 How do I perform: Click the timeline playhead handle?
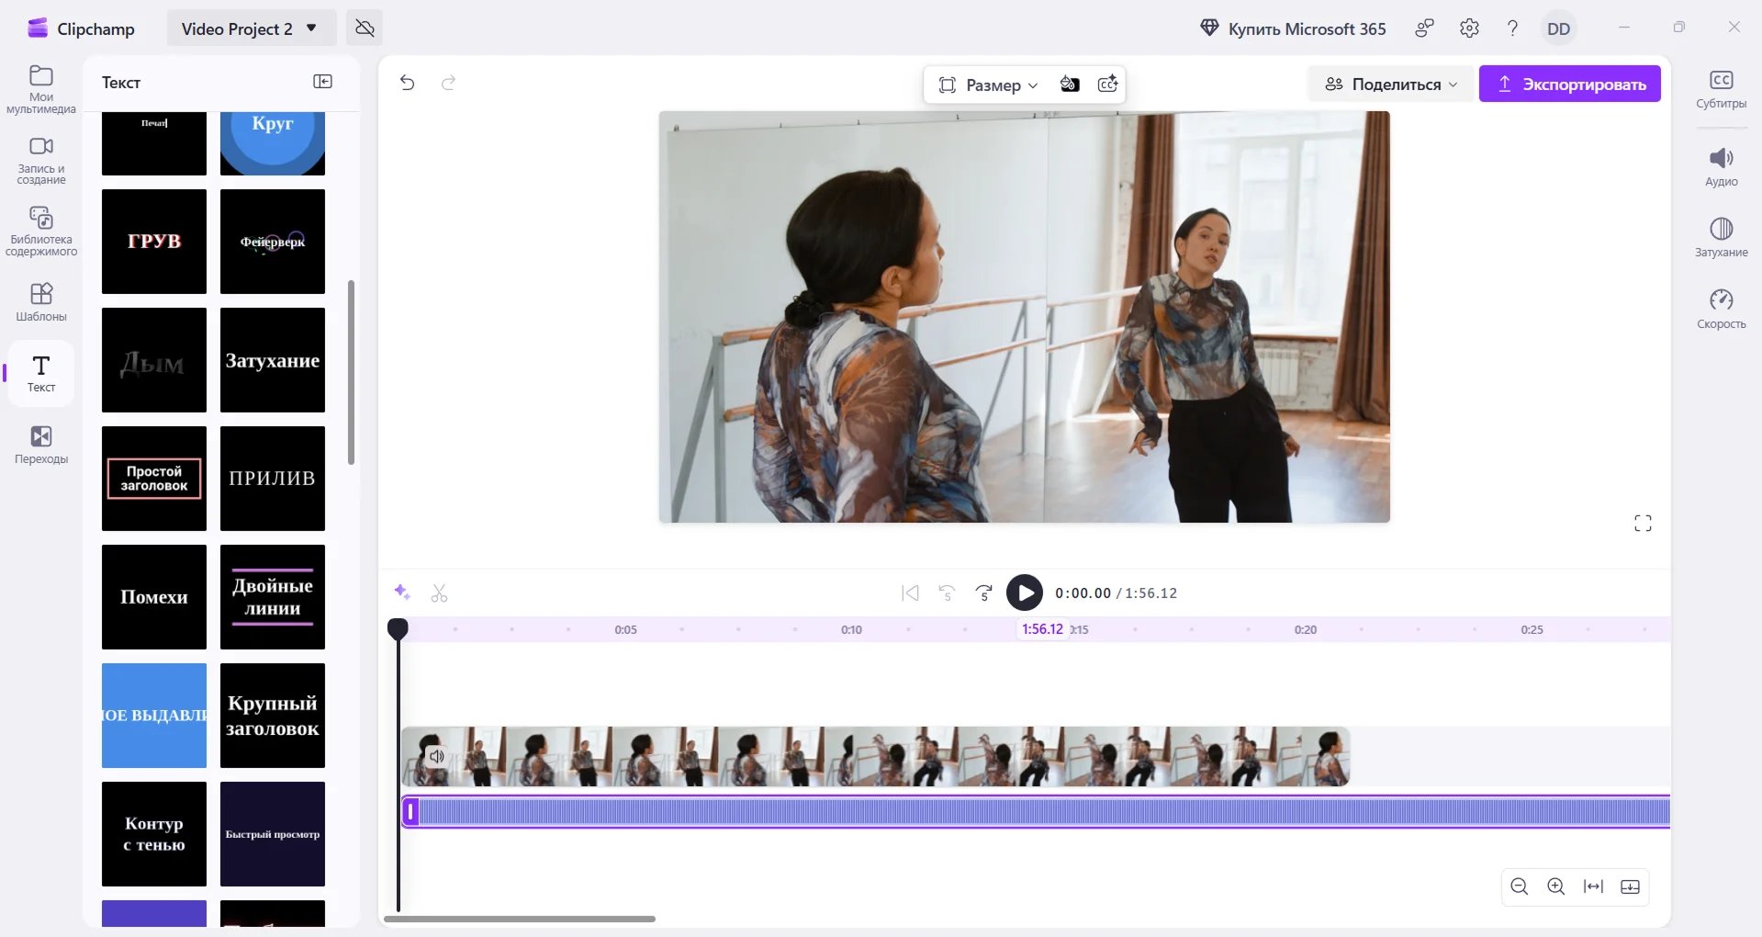(398, 629)
